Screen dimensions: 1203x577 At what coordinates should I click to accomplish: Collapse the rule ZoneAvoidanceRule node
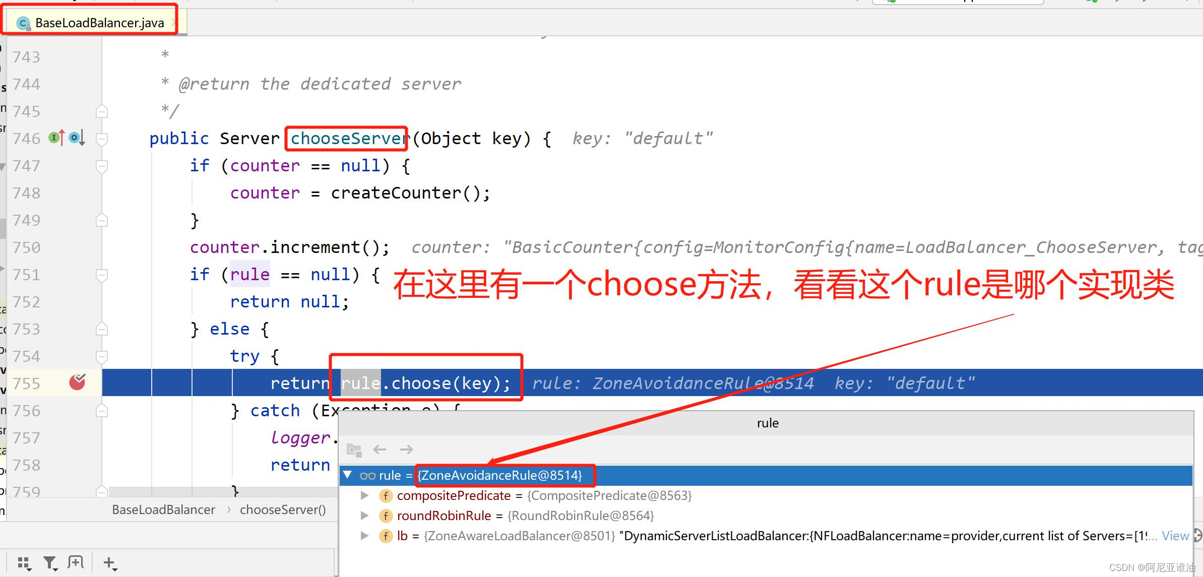point(347,475)
